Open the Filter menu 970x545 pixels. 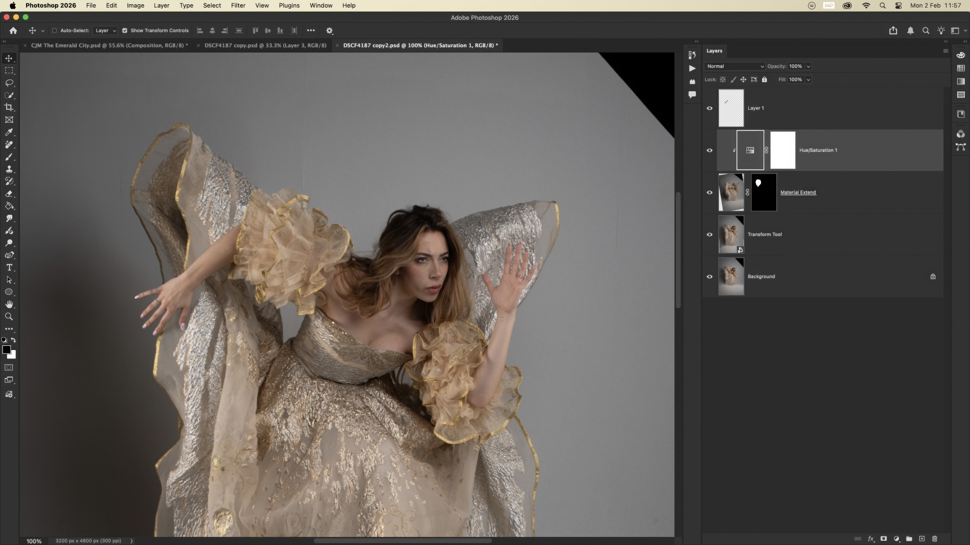tap(238, 6)
